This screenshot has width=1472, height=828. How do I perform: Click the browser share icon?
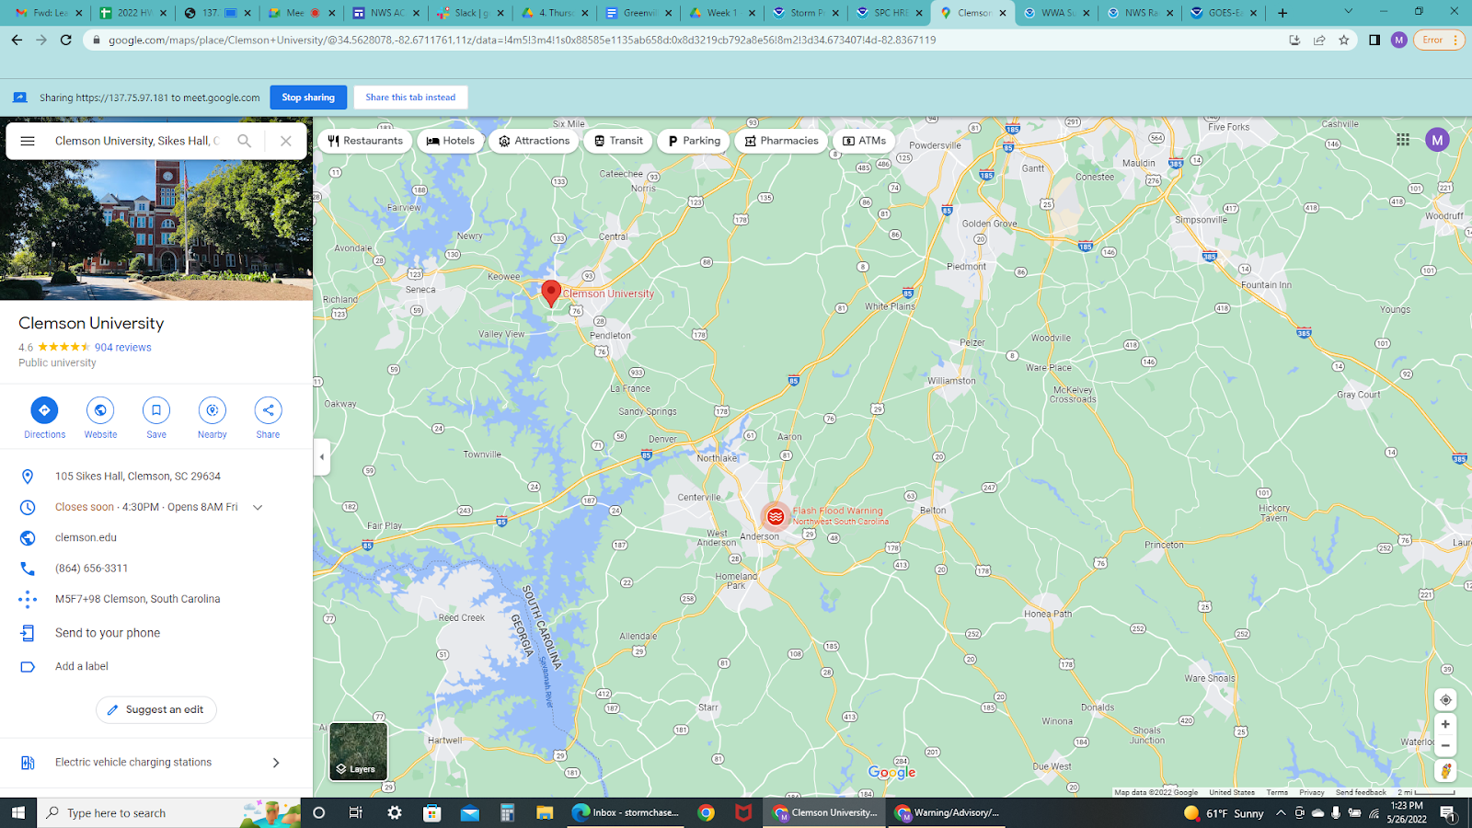tap(1319, 40)
